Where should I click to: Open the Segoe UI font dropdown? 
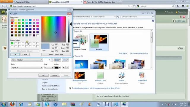coord(27,67)
